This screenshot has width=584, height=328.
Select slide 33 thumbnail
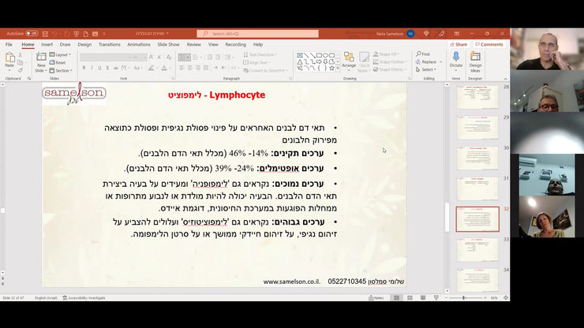(x=477, y=250)
